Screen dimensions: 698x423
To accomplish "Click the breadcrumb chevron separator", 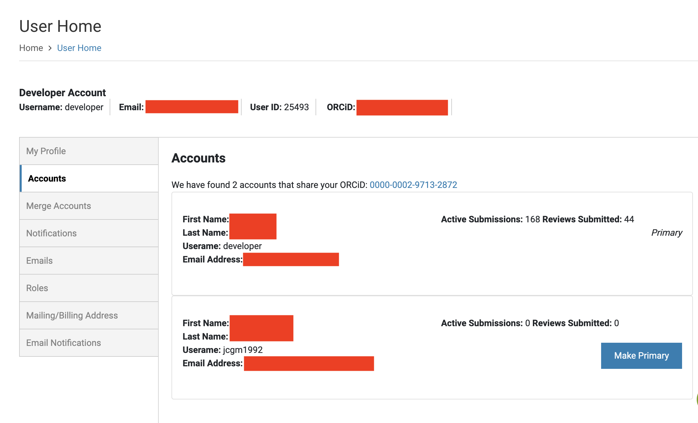I will click(50, 48).
